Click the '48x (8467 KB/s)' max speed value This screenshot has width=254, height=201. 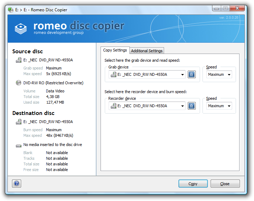(x=60, y=135)
